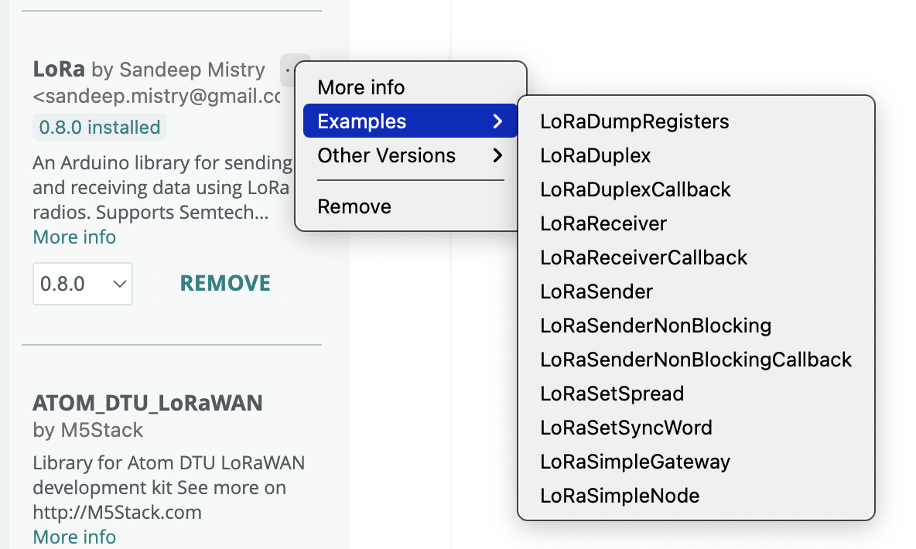Image resolution: width=916 pixels, height=549 pixels.
Task: Open the 0.8.0 version dropdown
Action: click(82, 284)
